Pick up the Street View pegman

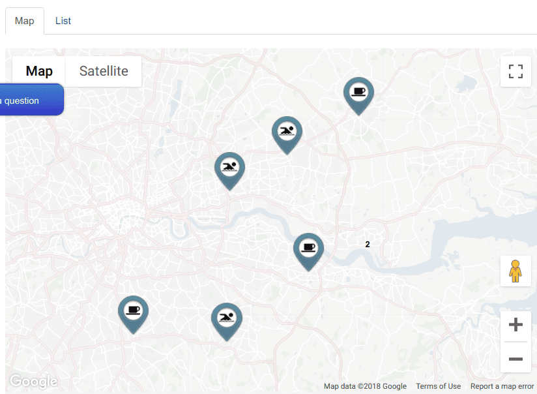[x=515, y=271]
